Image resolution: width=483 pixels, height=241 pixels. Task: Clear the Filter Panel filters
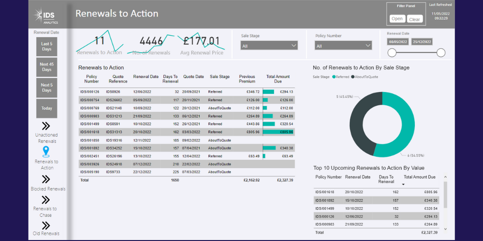coord(414,19)
